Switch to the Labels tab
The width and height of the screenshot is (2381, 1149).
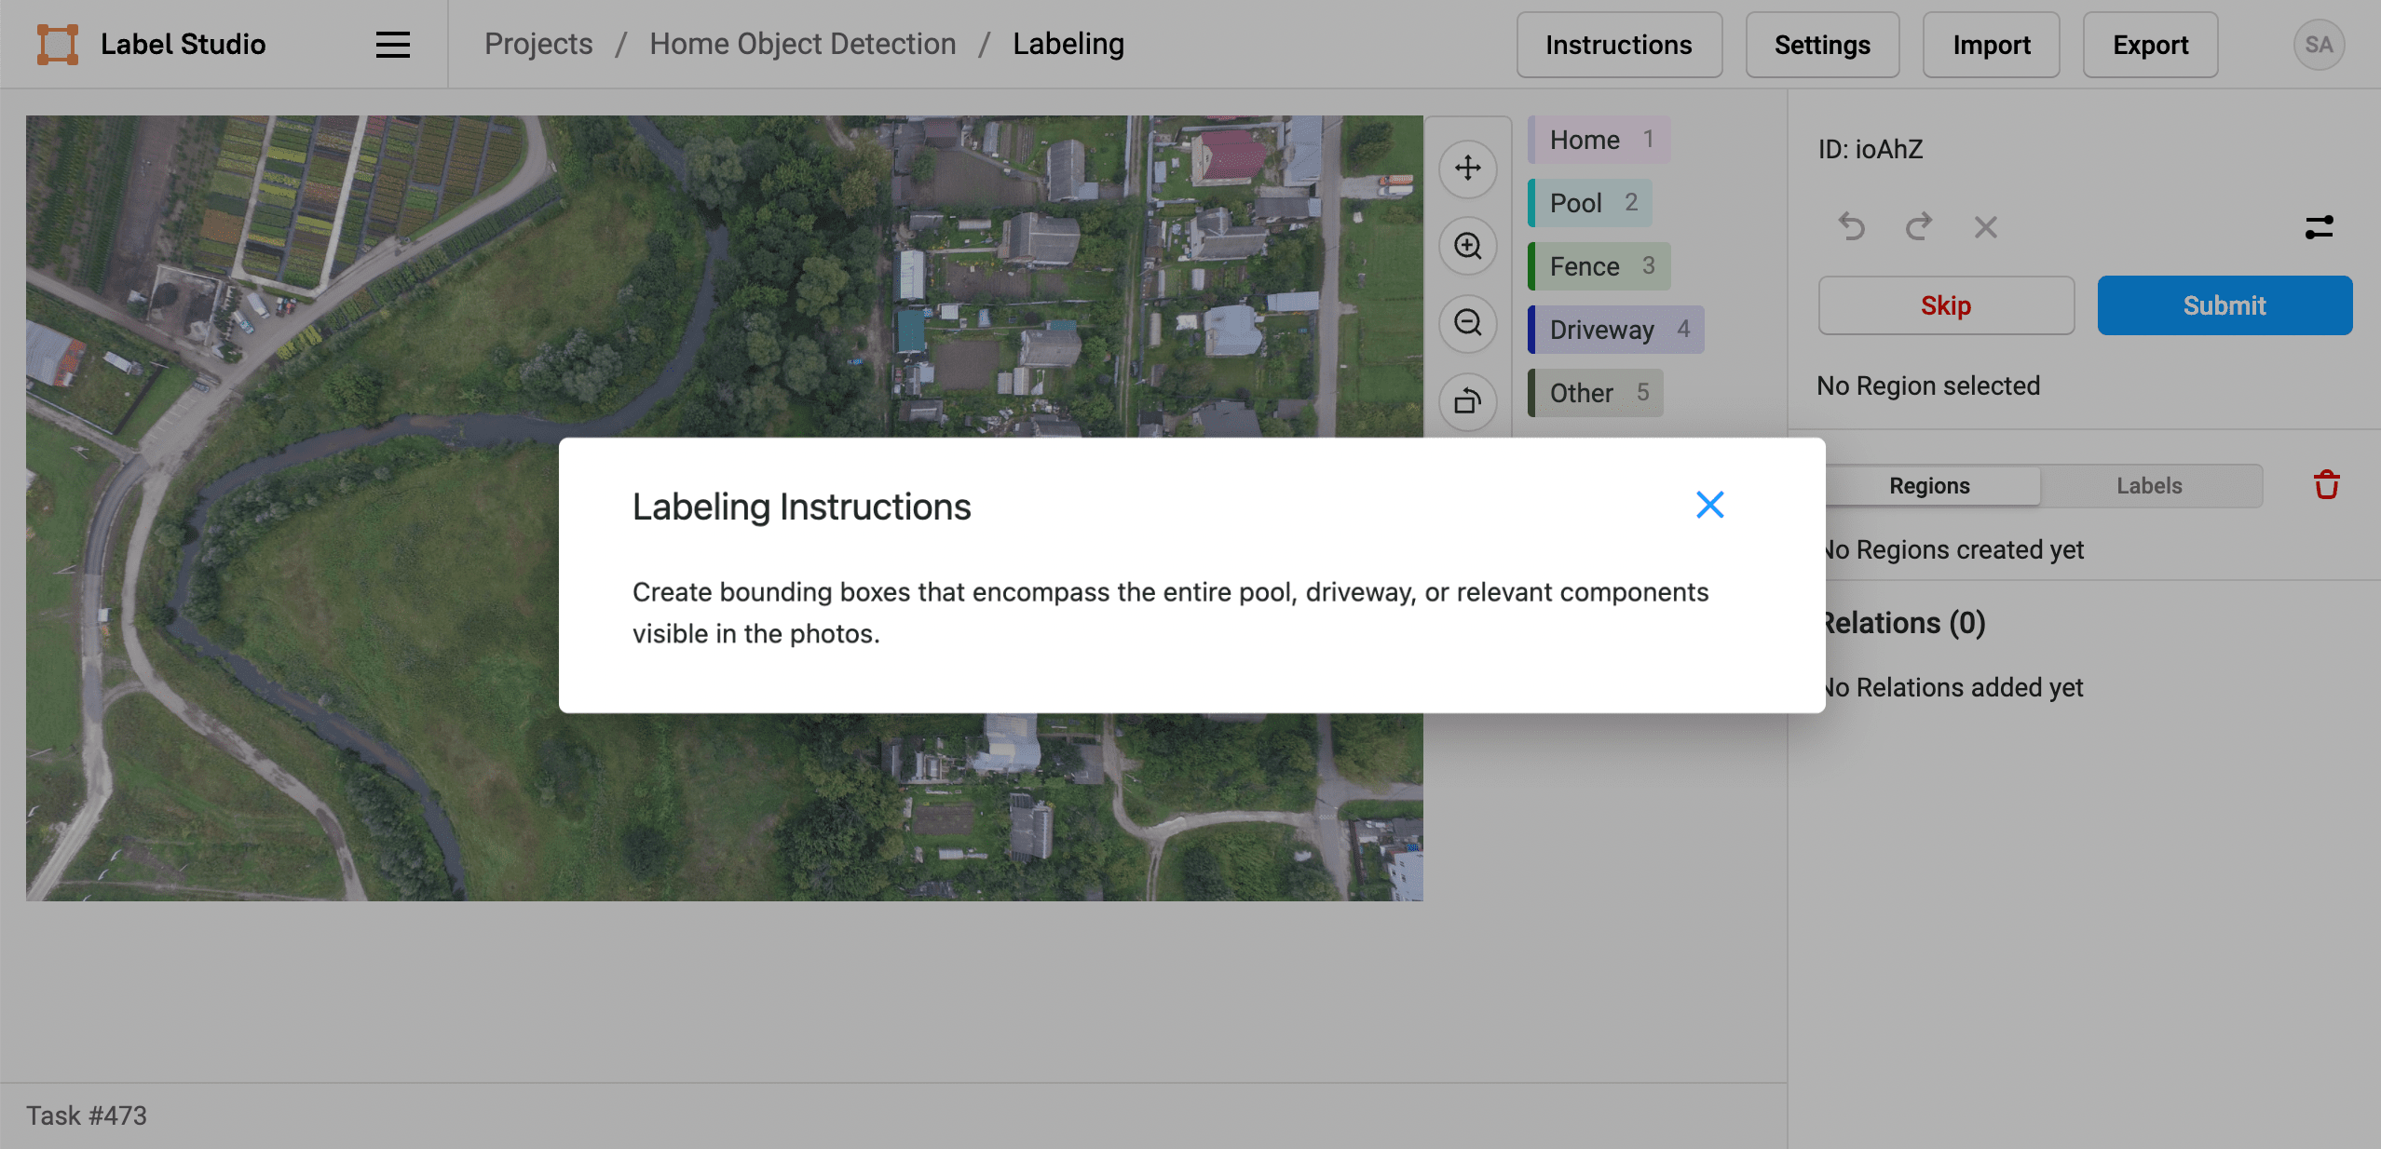[x=2150, y=485]
